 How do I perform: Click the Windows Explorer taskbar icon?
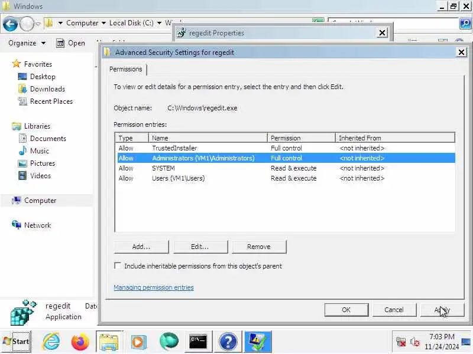click(109, 342)
